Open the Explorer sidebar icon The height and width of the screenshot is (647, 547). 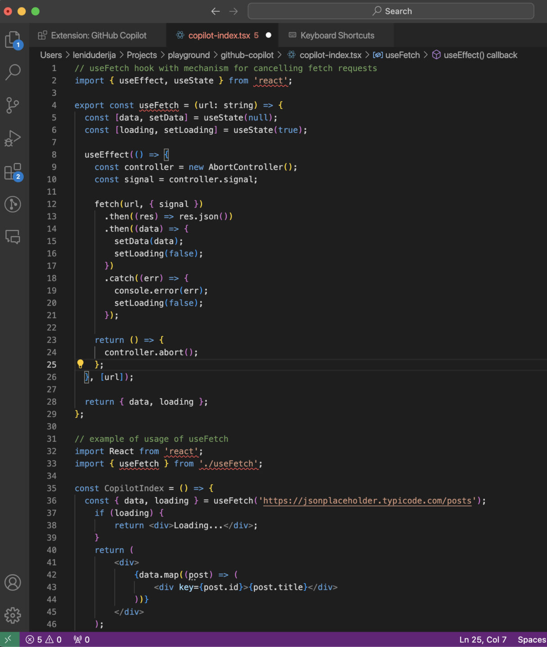13,40
